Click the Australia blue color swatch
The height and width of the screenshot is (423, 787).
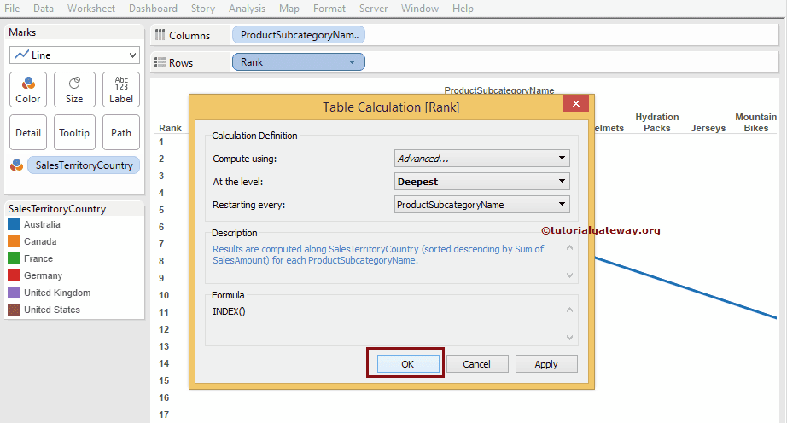point(14,224)
